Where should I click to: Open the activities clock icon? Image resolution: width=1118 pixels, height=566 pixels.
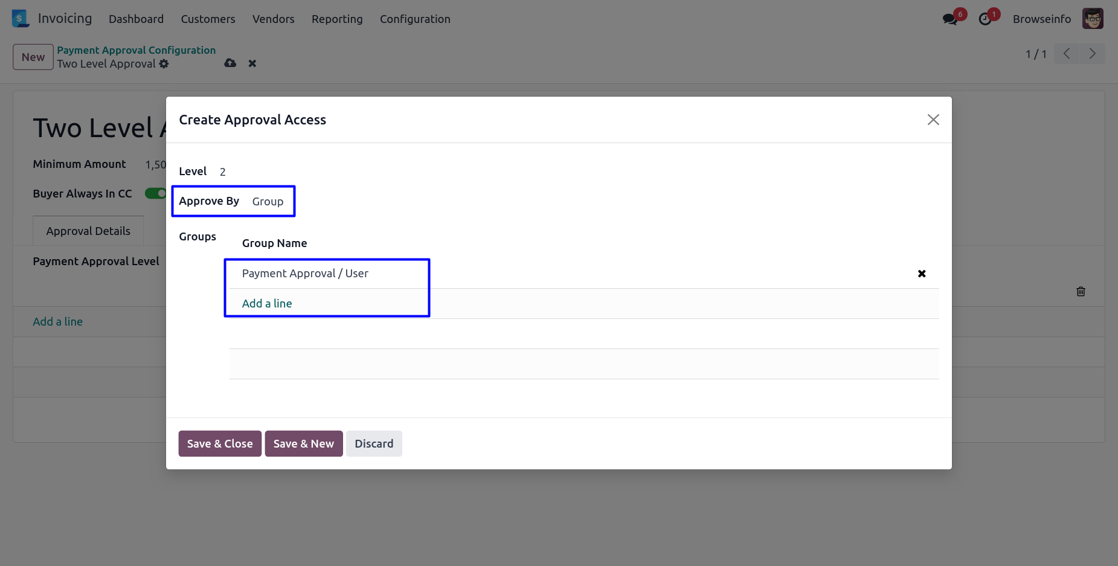coord(985,19)
